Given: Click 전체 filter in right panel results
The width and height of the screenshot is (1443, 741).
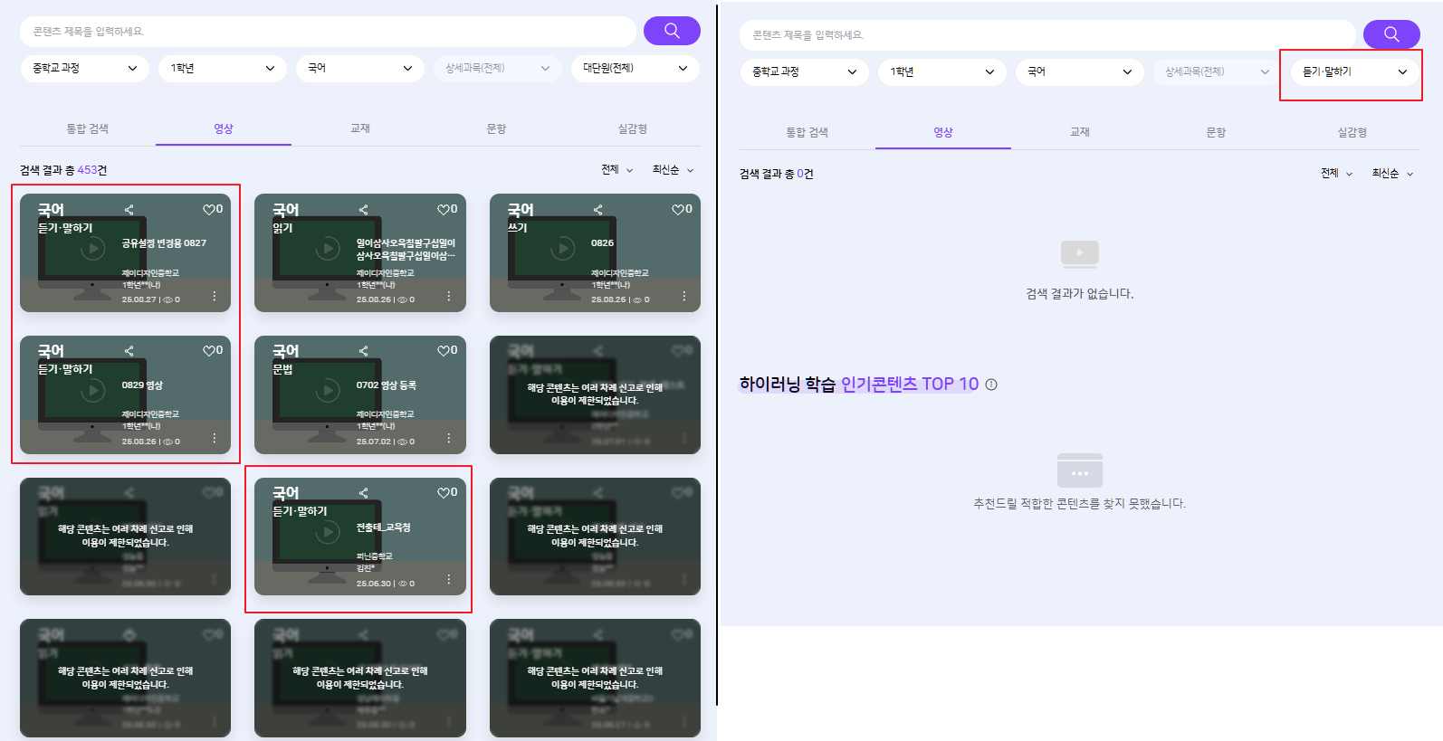Looking at the screenshot, I should [1335, 174].
